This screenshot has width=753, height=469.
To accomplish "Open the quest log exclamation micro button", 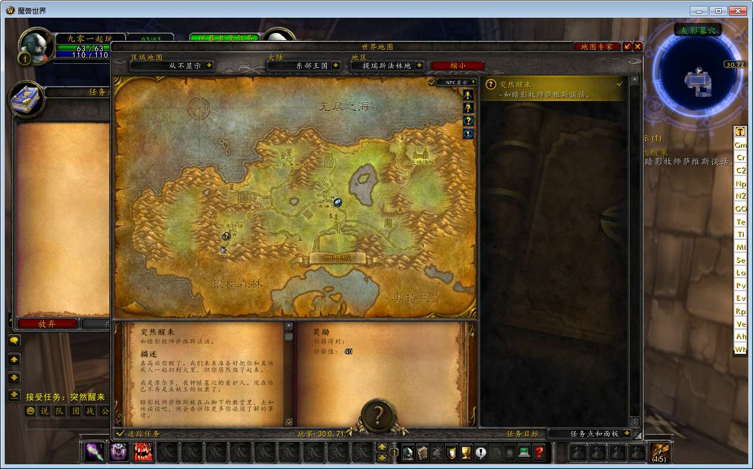I will [480, 452].
